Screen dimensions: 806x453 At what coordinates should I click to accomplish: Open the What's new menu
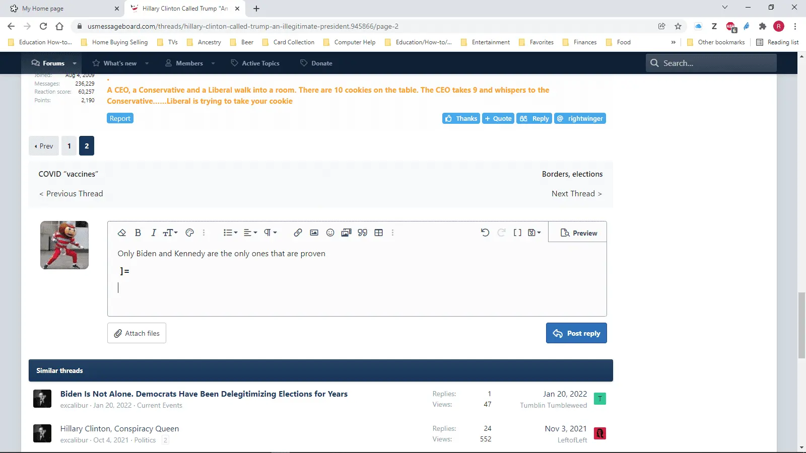click(120, 63)
